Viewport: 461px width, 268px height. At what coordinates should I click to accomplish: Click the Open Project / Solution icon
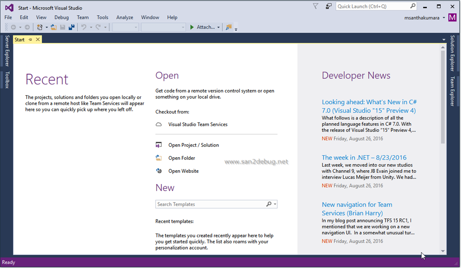click(x=159, y=145)
